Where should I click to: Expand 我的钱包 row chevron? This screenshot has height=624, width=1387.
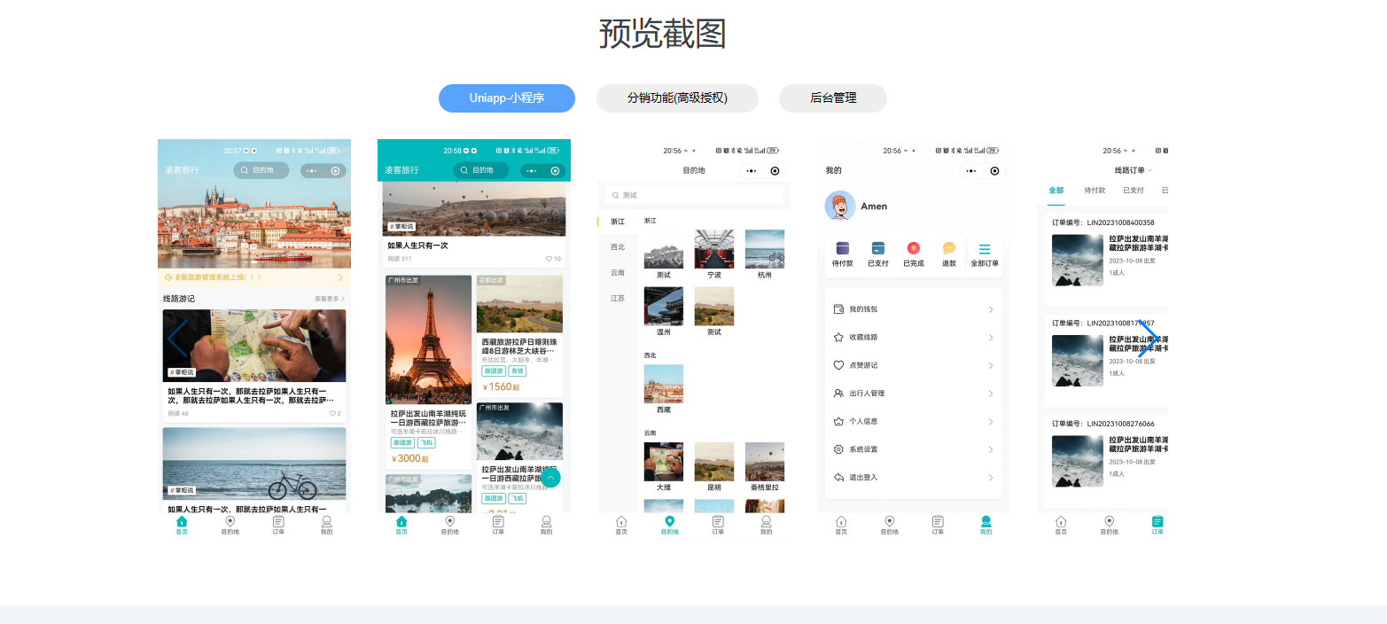click(x=991, y=309)
